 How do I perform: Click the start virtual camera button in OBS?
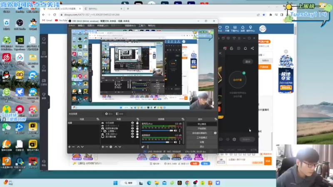click(x=200, y=133)
